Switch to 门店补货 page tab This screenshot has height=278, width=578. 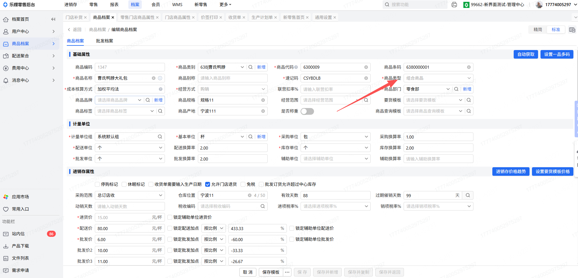(74, 17)
